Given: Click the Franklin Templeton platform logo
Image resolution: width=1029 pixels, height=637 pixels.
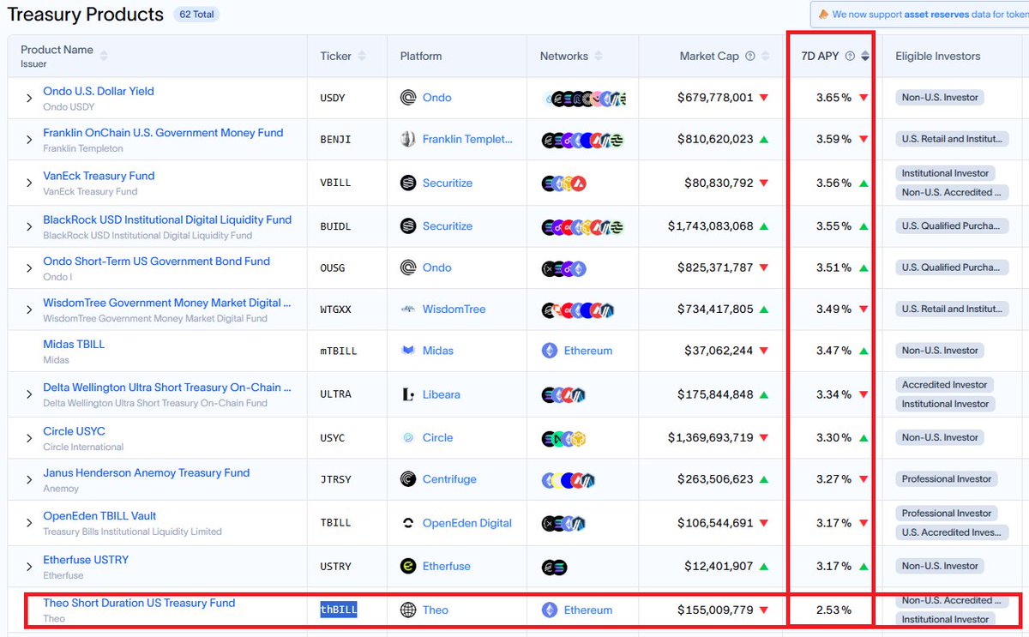Looking at the screenshot, I should 408,139.
